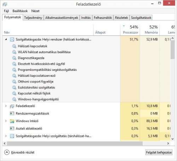The width and height of the screenshot is (177, 161).
Task: Switch to the Alkalmazáselőzmények tab
Action: [x=62, y=18]
